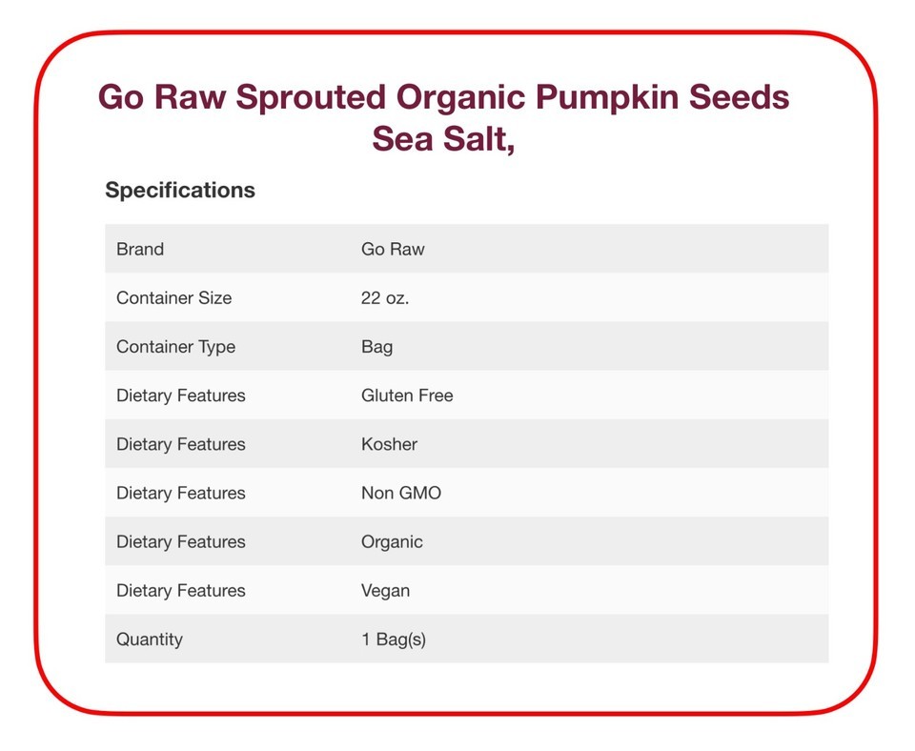The image size is (915, 751).
Task: Click the Container Type label
Action: pos(175,347)
